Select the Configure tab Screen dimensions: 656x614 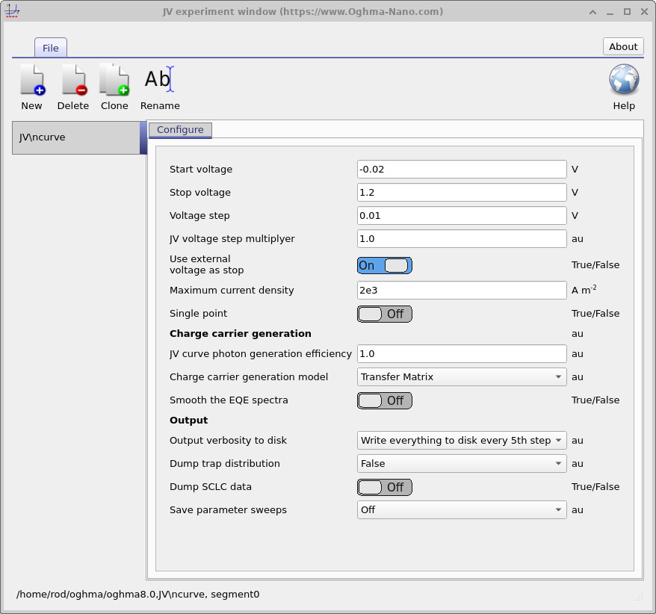tap(180, 129)
